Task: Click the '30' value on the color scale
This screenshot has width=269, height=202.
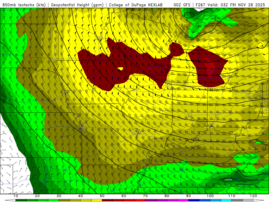Action: point(59,196)
